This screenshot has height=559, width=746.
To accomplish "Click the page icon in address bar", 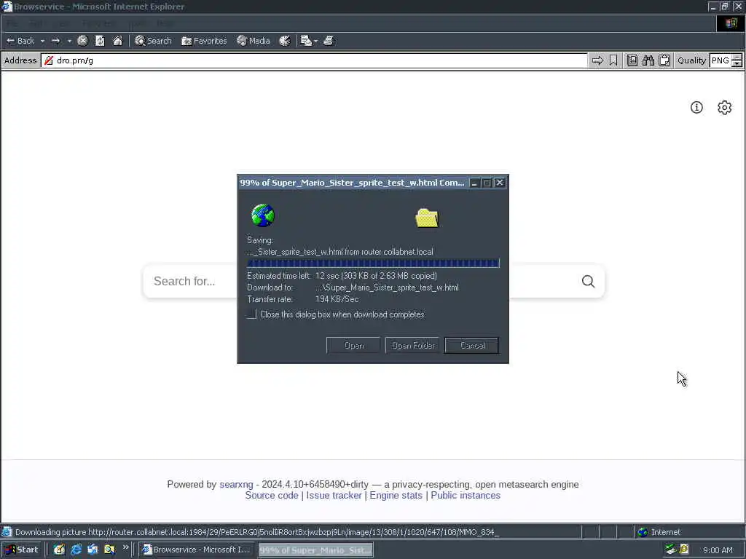I will pyautogui.click(x=49, y=60).
